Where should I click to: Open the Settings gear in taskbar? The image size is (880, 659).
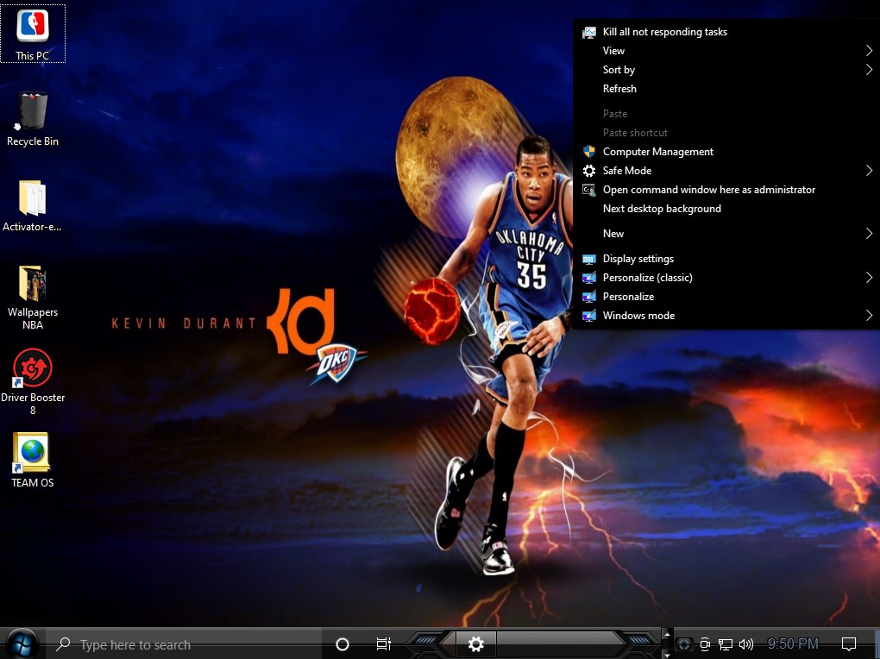476,643
